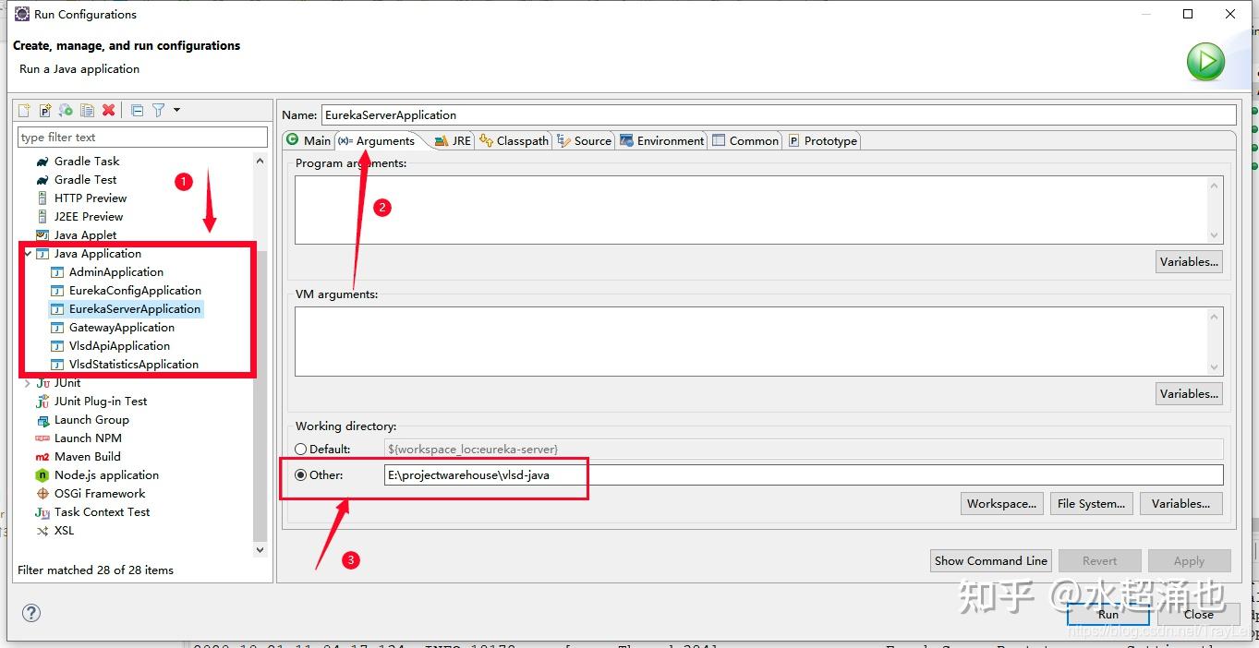Viewport: 1259px width, 648px height.
Task: Create a new launch configuration
Action: (x=24, y=110)
